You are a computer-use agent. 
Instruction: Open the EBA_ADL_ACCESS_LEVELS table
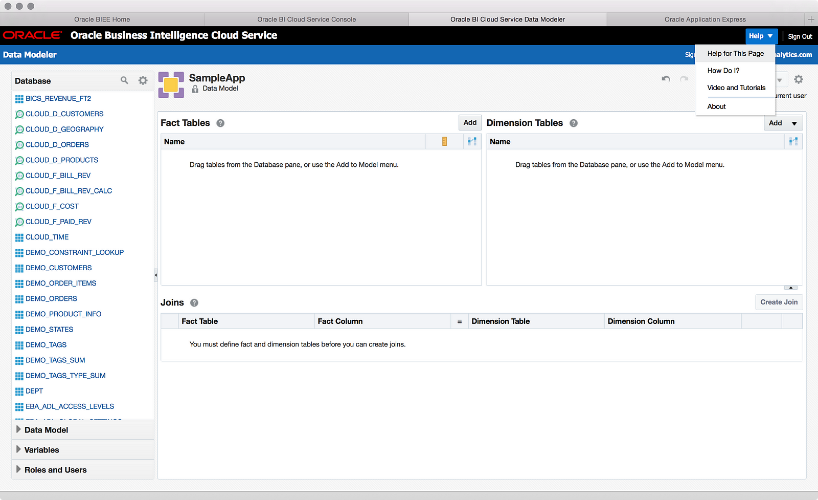[x=70, y=406]
